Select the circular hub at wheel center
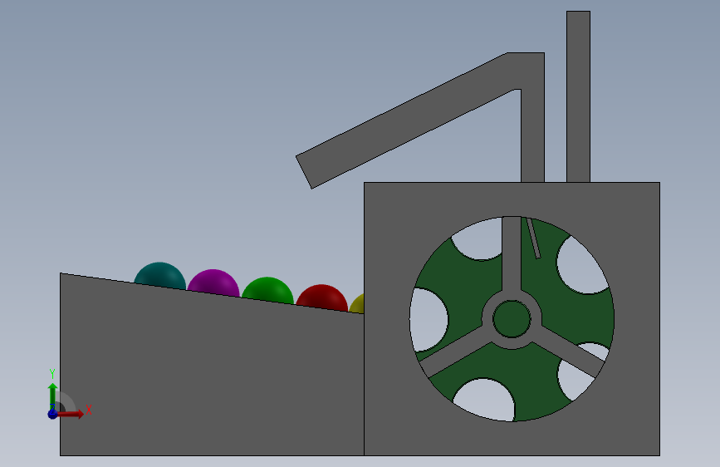This screenshot has height=467, width=720. [512, 318]
